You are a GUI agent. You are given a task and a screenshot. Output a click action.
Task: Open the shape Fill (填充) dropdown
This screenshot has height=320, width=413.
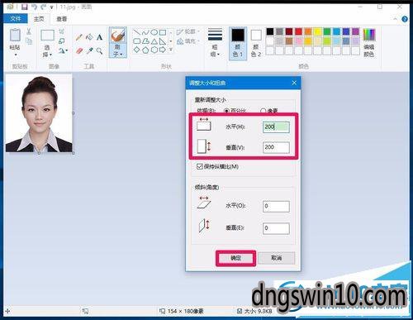tap(188, 41)
